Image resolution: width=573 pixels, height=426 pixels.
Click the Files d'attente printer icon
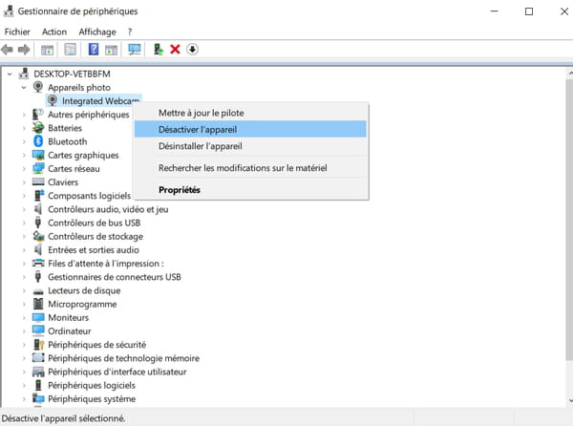(x=38, y=263)
